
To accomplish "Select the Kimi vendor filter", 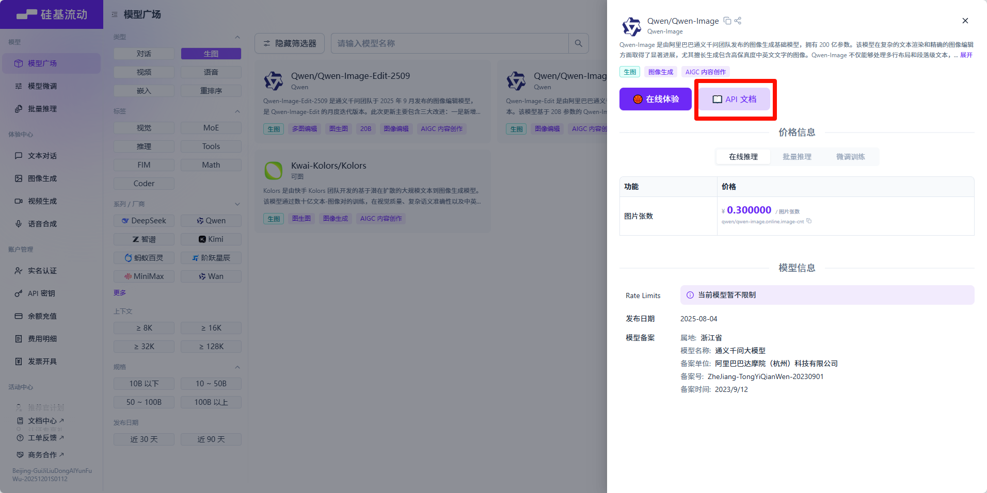I will pos(211,239).
